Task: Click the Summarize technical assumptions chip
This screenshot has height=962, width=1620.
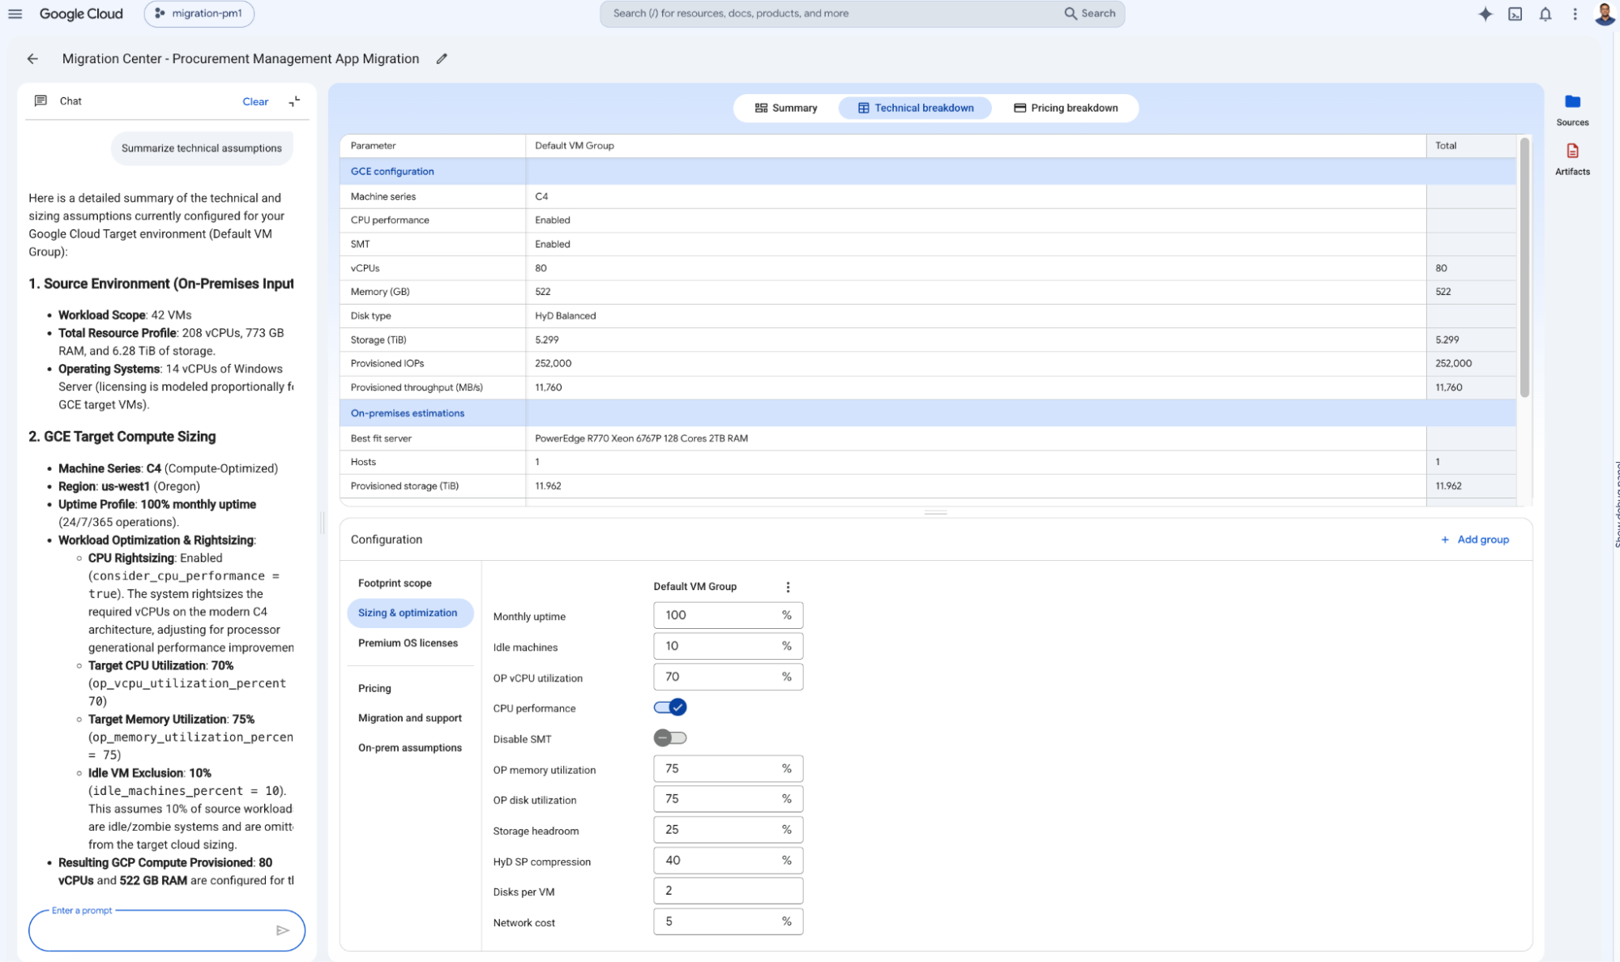Action: coord(202,148)
